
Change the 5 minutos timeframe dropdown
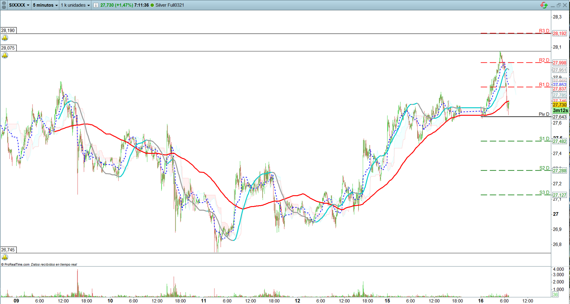pyautogui.click(x=45, y=5)
